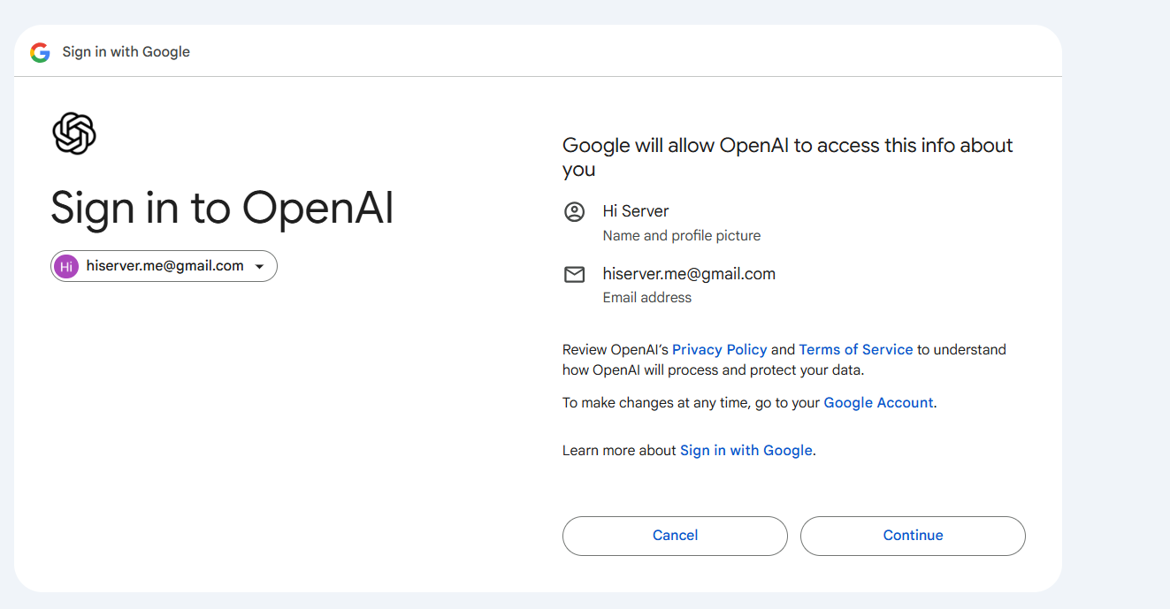The width and height of the screenshot is (1170, 609).
Task: Click the Google logo icon in the header
Action: [40, 52]
